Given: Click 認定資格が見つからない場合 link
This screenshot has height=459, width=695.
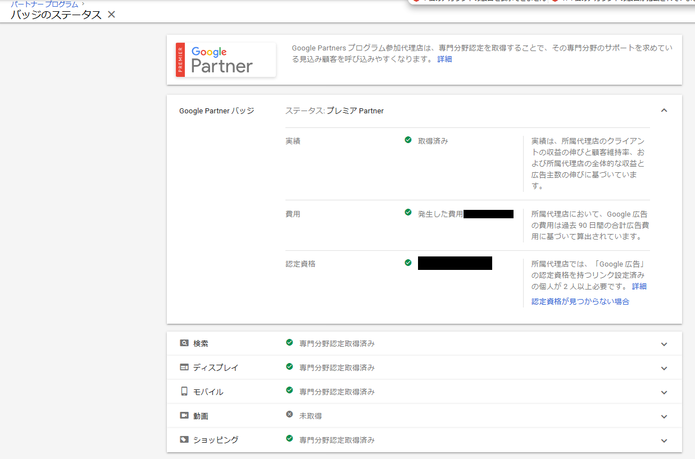Looking at the screenshot, I should click(x=580, y=301).
